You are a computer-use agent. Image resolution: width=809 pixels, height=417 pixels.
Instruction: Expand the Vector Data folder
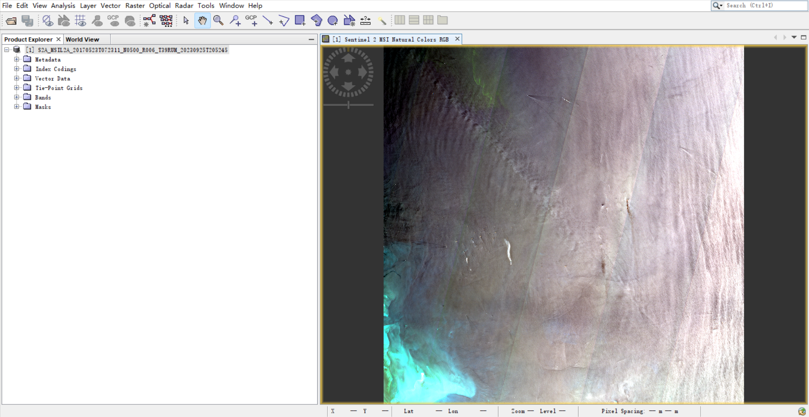tap(17, 78)
